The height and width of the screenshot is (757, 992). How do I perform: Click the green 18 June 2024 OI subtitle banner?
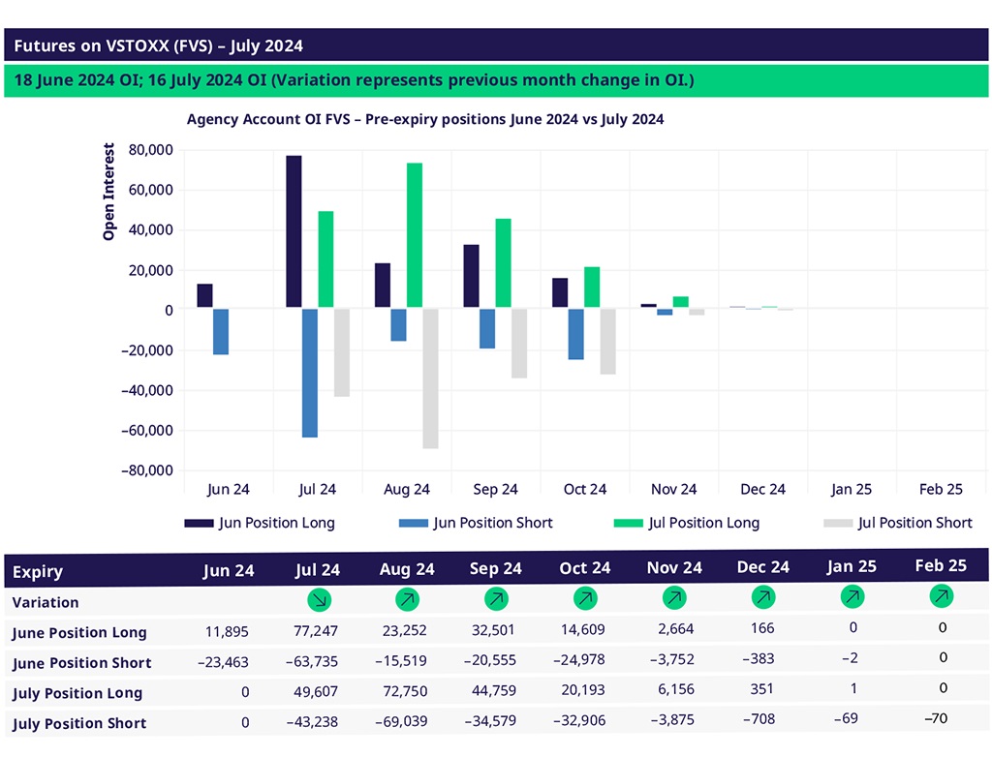[496, 80]
